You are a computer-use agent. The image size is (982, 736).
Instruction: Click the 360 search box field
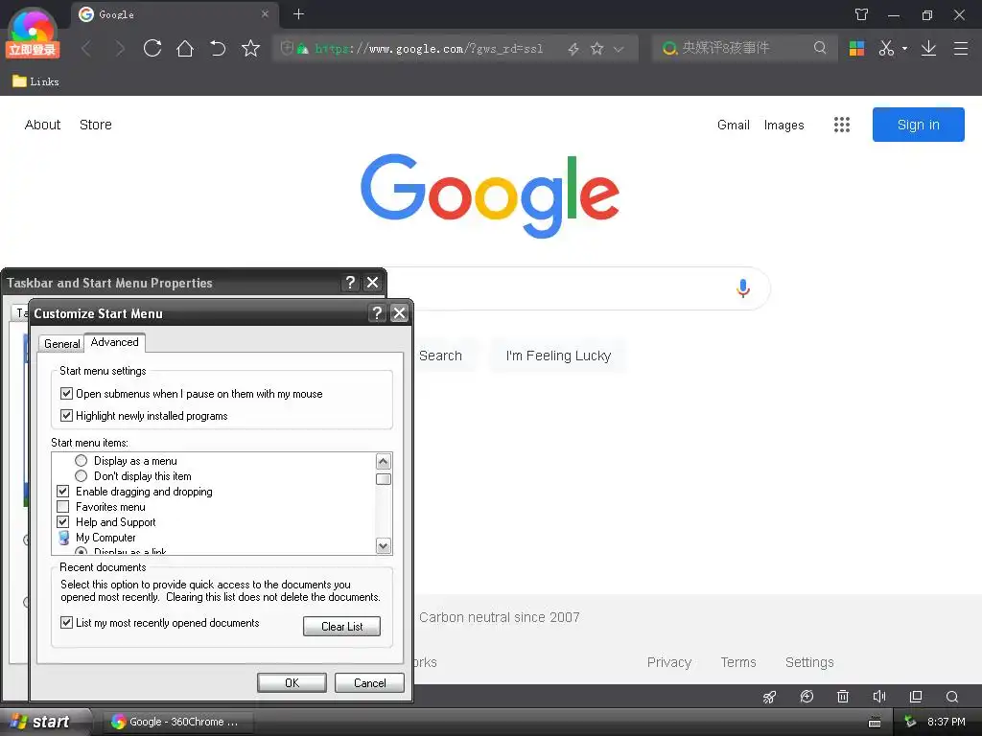[745, 48]
